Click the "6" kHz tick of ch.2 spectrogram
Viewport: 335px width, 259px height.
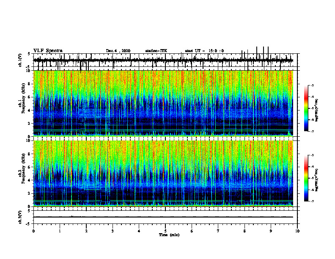(x=30, y=167)
